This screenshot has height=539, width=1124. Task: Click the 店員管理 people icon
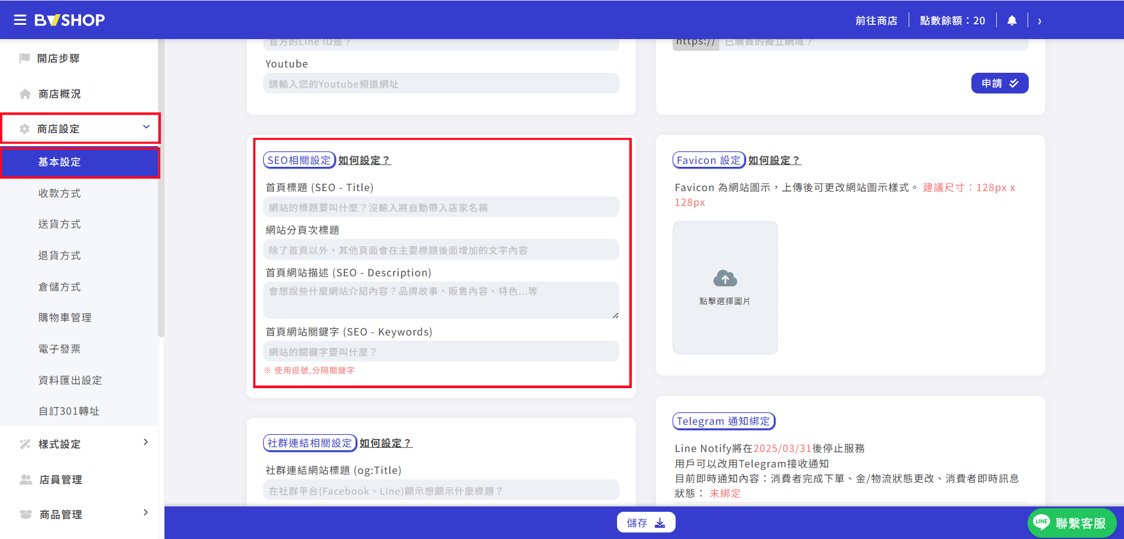click(25, 479)
